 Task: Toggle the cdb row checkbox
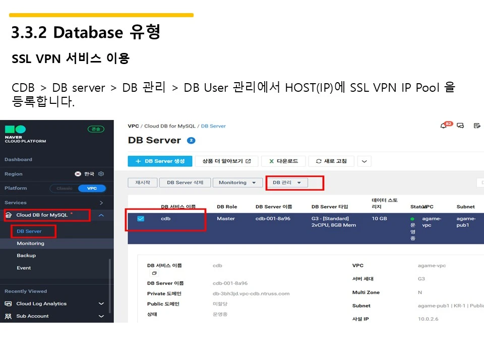[141, 218]
